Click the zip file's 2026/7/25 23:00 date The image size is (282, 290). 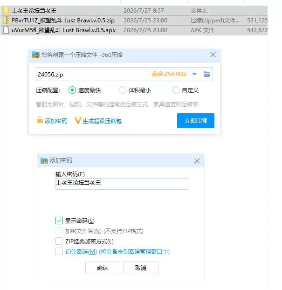[x=145, y=21]
